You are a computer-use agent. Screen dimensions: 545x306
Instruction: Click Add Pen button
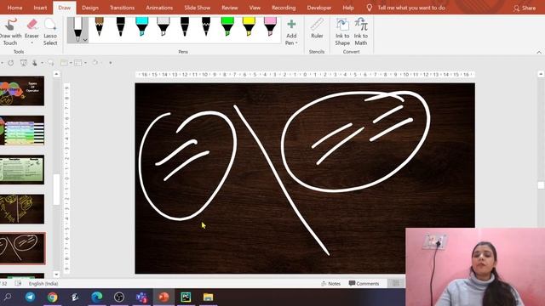point(291,32)
